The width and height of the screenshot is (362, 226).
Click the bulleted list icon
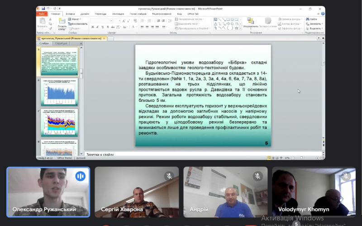click(x=142, y=21)
